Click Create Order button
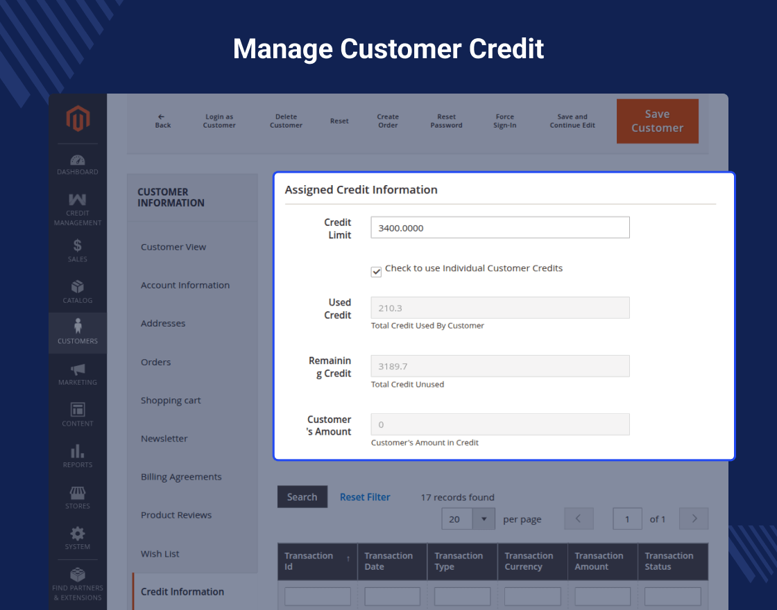This screenshot has width=777, height=610. [x=388, y=121]
